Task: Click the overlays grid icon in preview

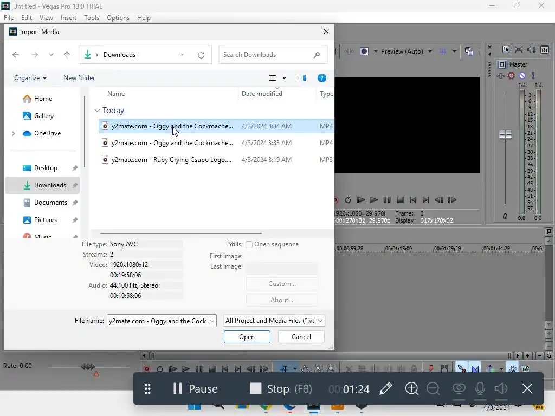Action: pyautogui.click(x=442, y=51)
